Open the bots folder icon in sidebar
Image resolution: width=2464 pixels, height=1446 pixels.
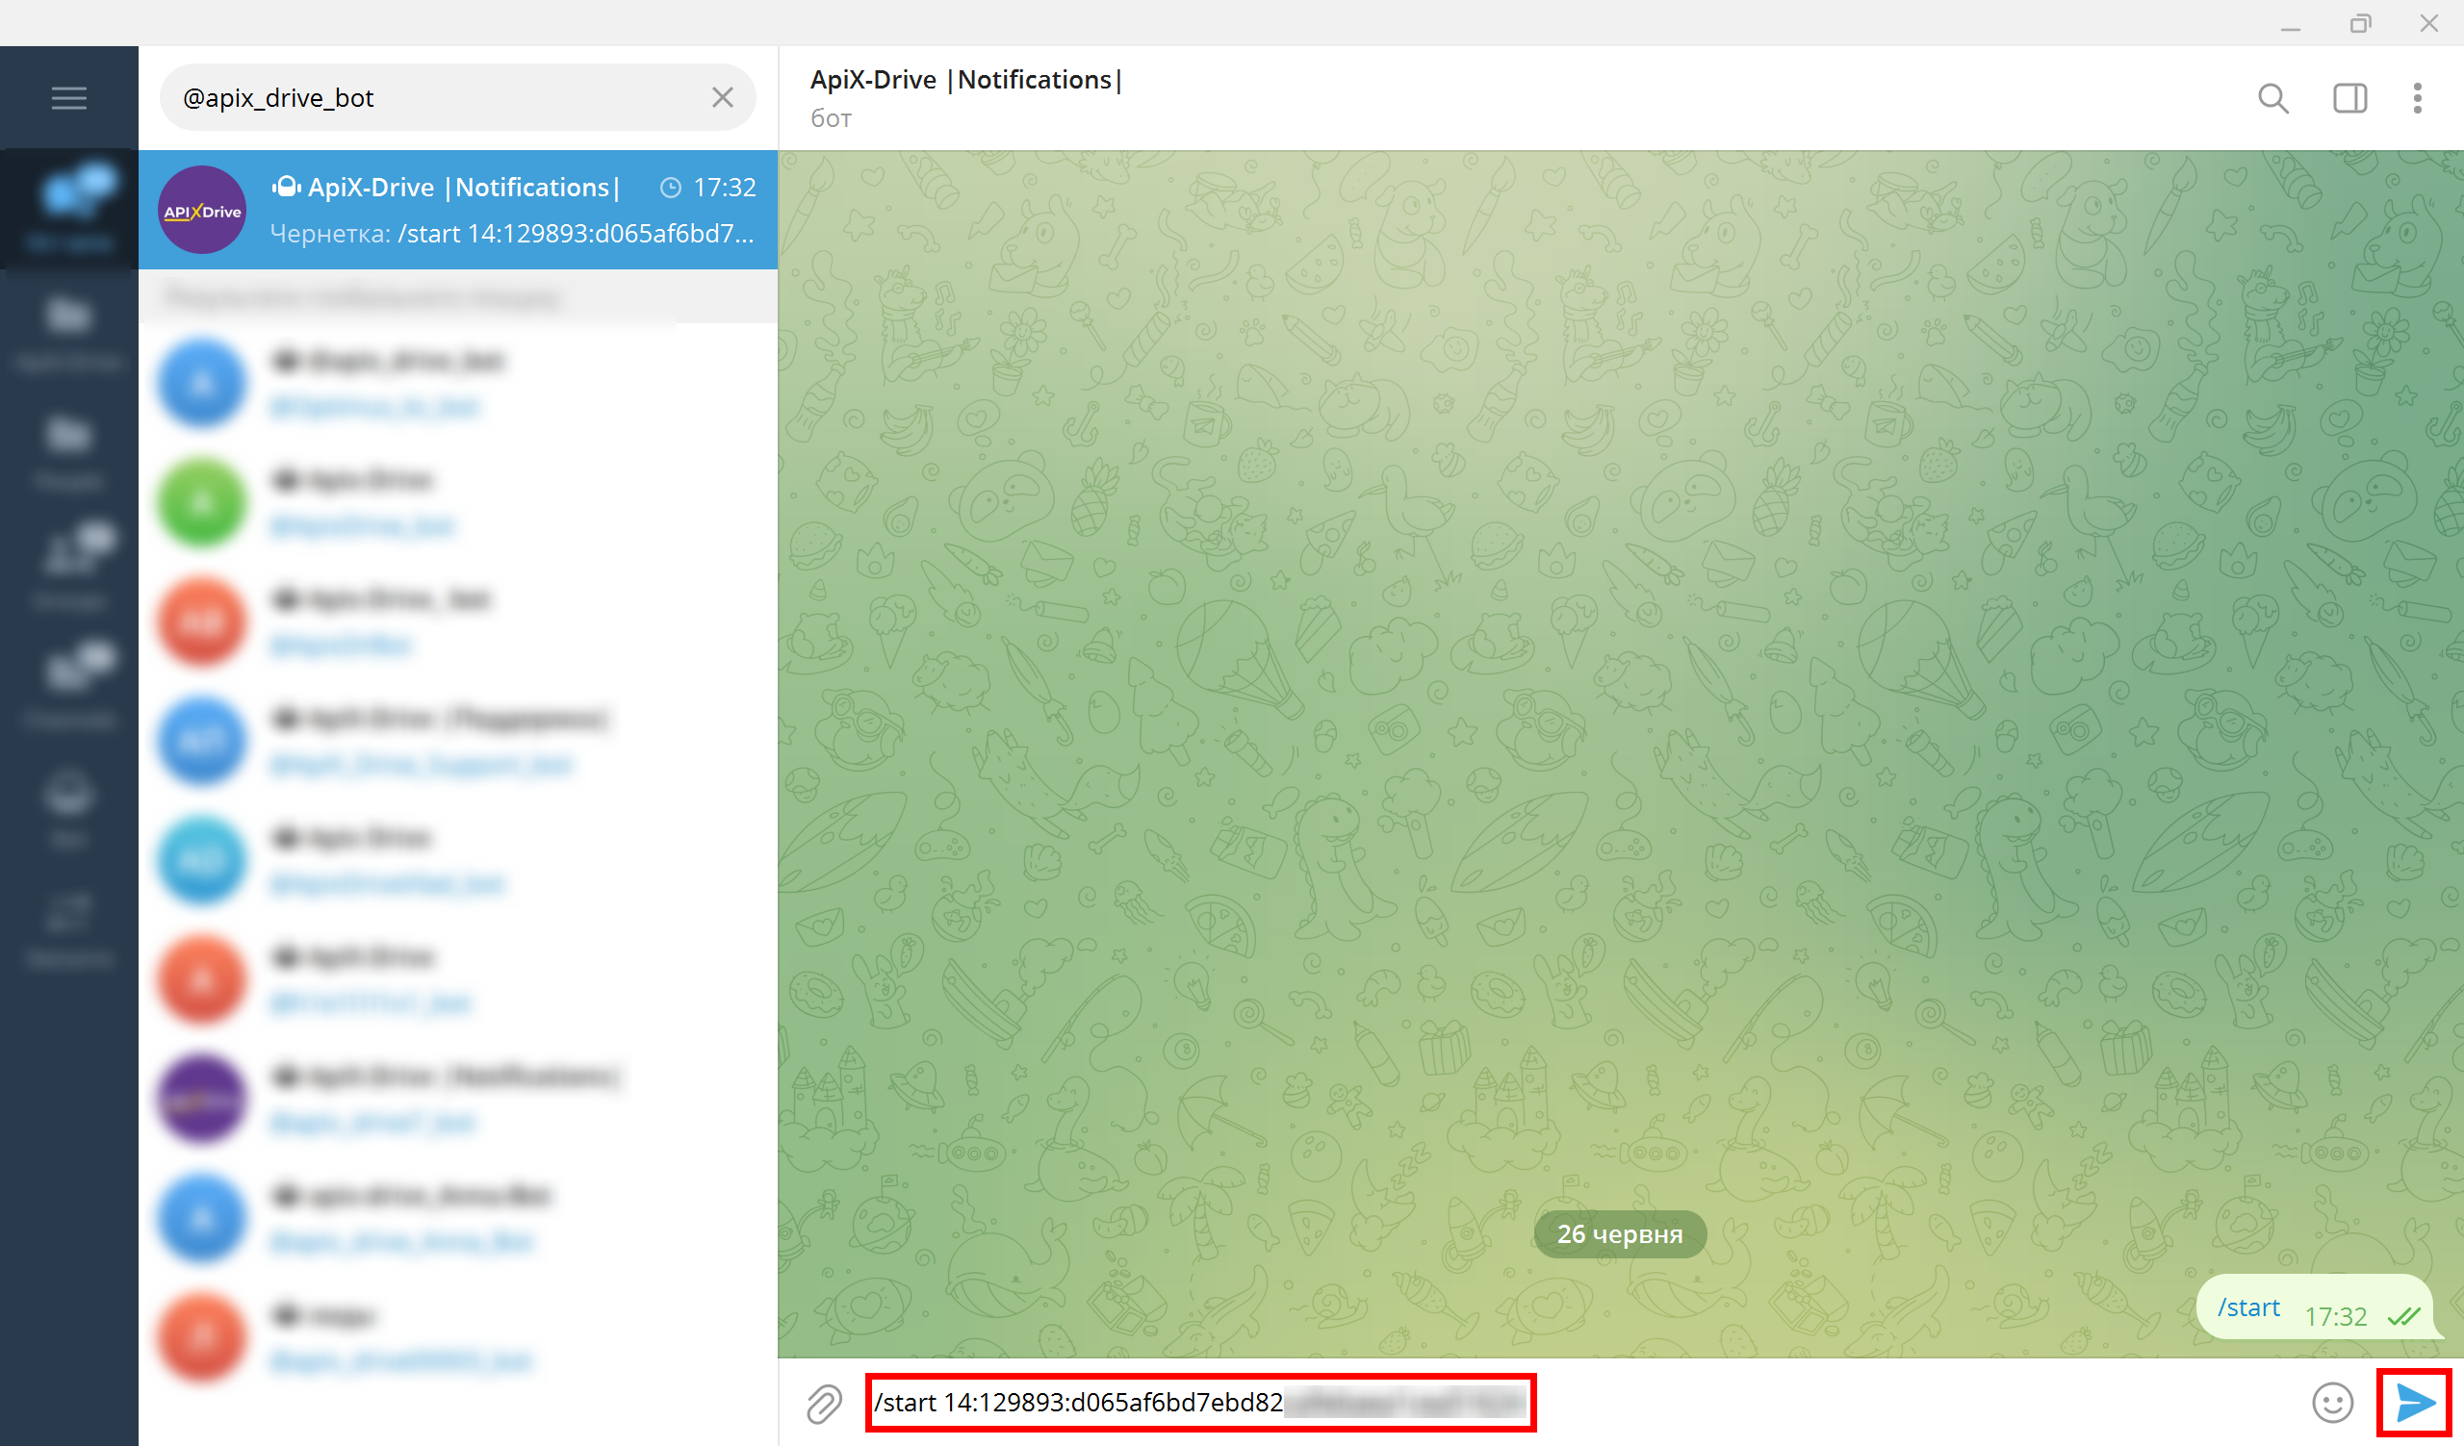pos(68,807)
